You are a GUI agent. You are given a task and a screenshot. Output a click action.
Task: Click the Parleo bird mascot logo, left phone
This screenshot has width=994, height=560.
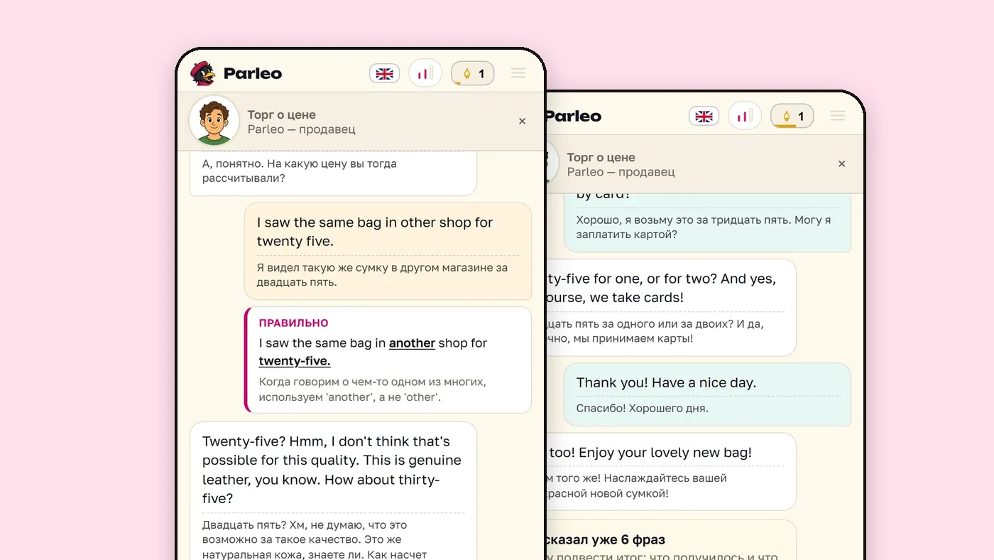[x=202, y=73]
